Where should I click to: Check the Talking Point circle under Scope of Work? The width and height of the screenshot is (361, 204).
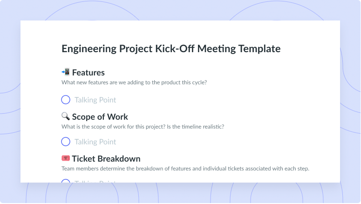pyautogui.click(x=66, y=142)
